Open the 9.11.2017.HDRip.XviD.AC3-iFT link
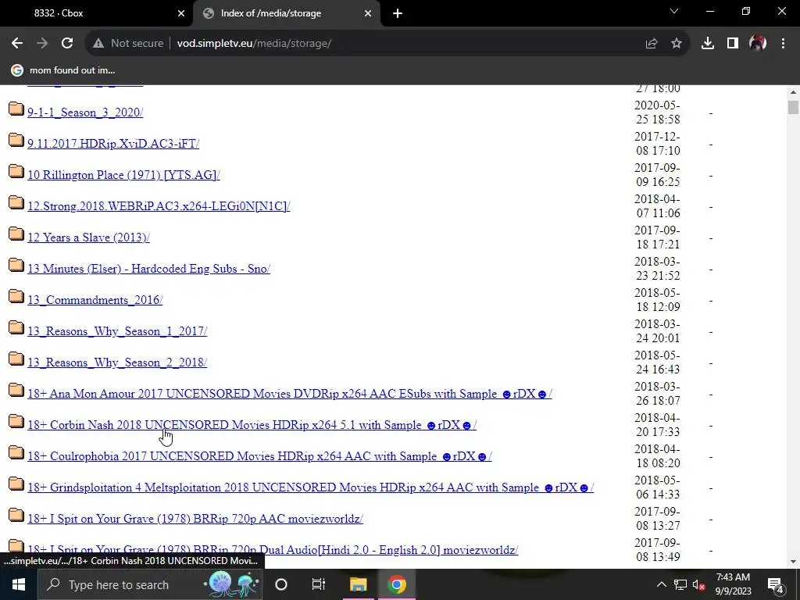This screenshot has width=800, height=600. coord(113,144)
